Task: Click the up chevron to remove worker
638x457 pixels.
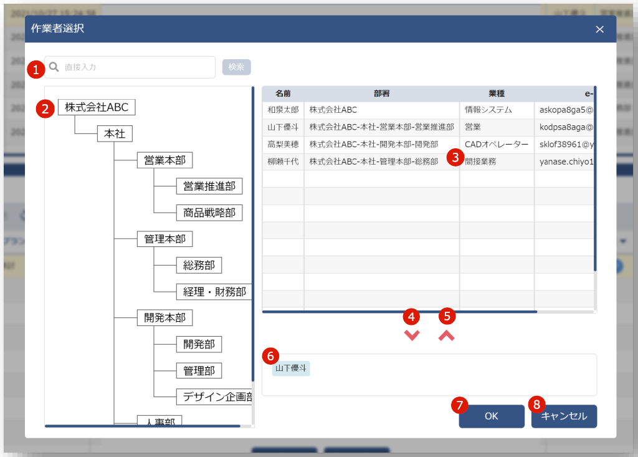Action: point(447,335)
